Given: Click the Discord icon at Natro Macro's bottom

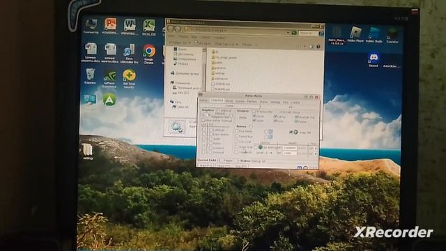Looking at the screenshot, I should [x=300, y=168].
